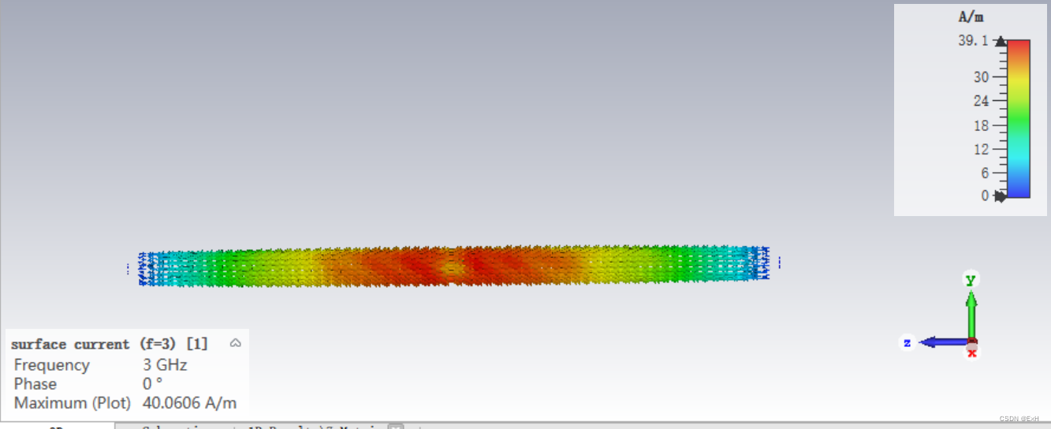Click the A/m unit heading of legend
This screenshot has width=1051, height=429.
coord(971,17)
